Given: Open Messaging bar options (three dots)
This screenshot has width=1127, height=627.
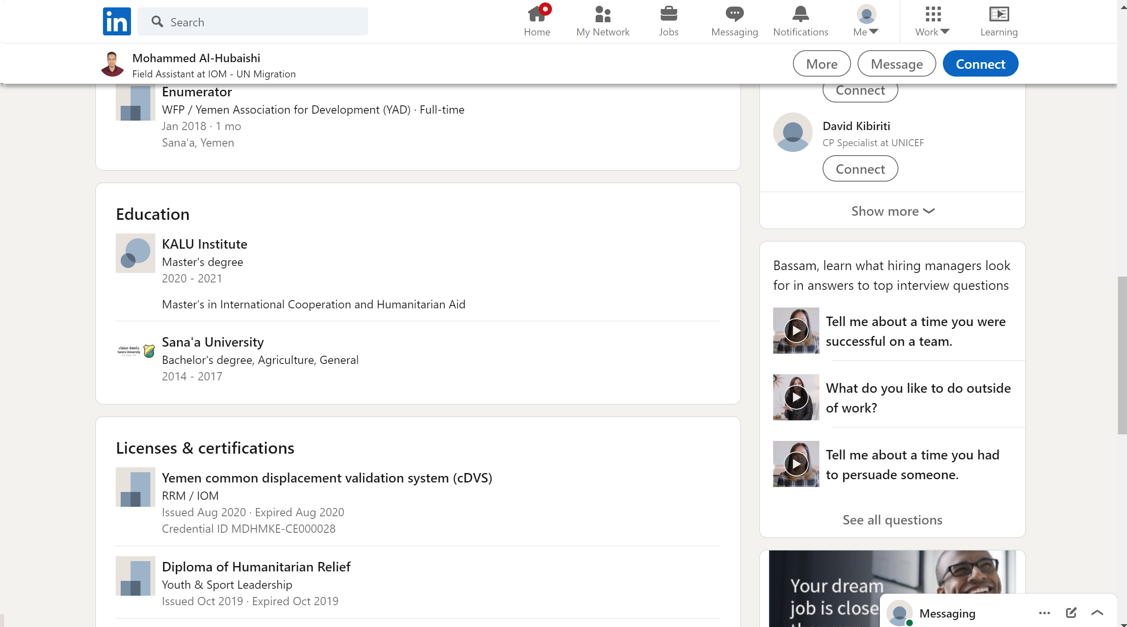Looking at the screenshot, I should point(1044,613).
